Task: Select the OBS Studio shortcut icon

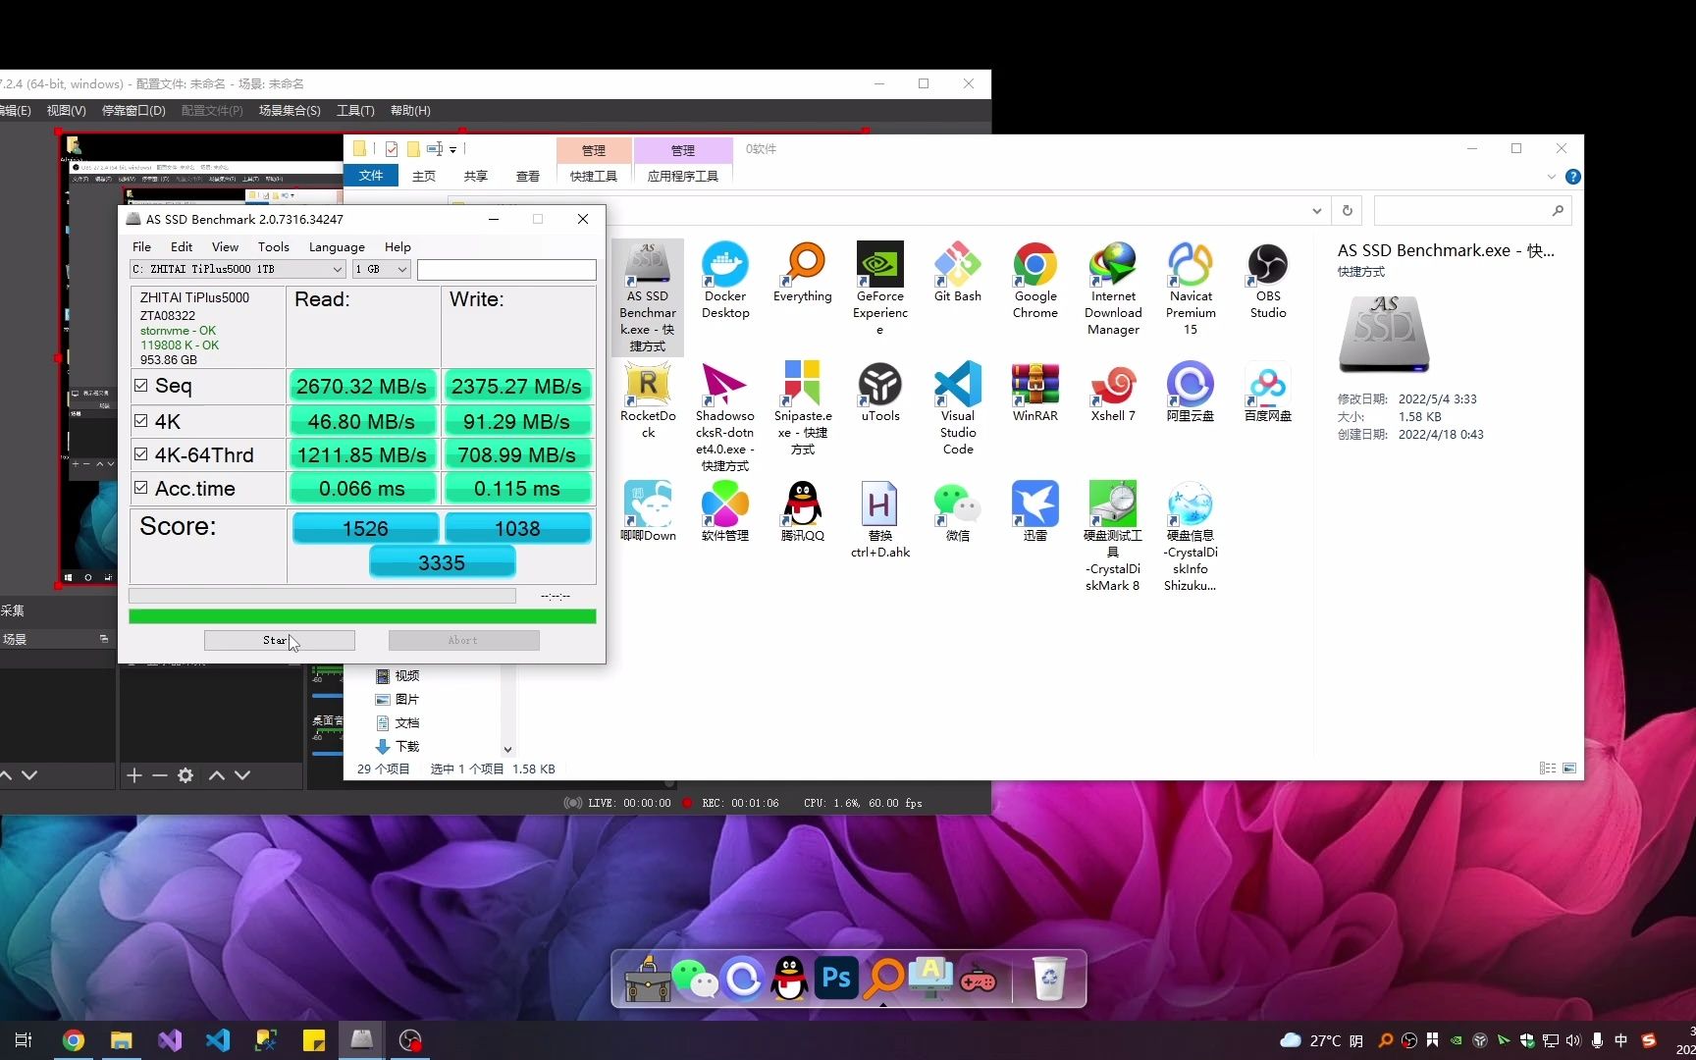Action: click(x=1268, y=281)
